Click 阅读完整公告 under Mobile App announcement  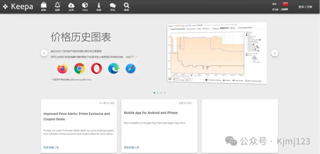(x=132, y=147)
